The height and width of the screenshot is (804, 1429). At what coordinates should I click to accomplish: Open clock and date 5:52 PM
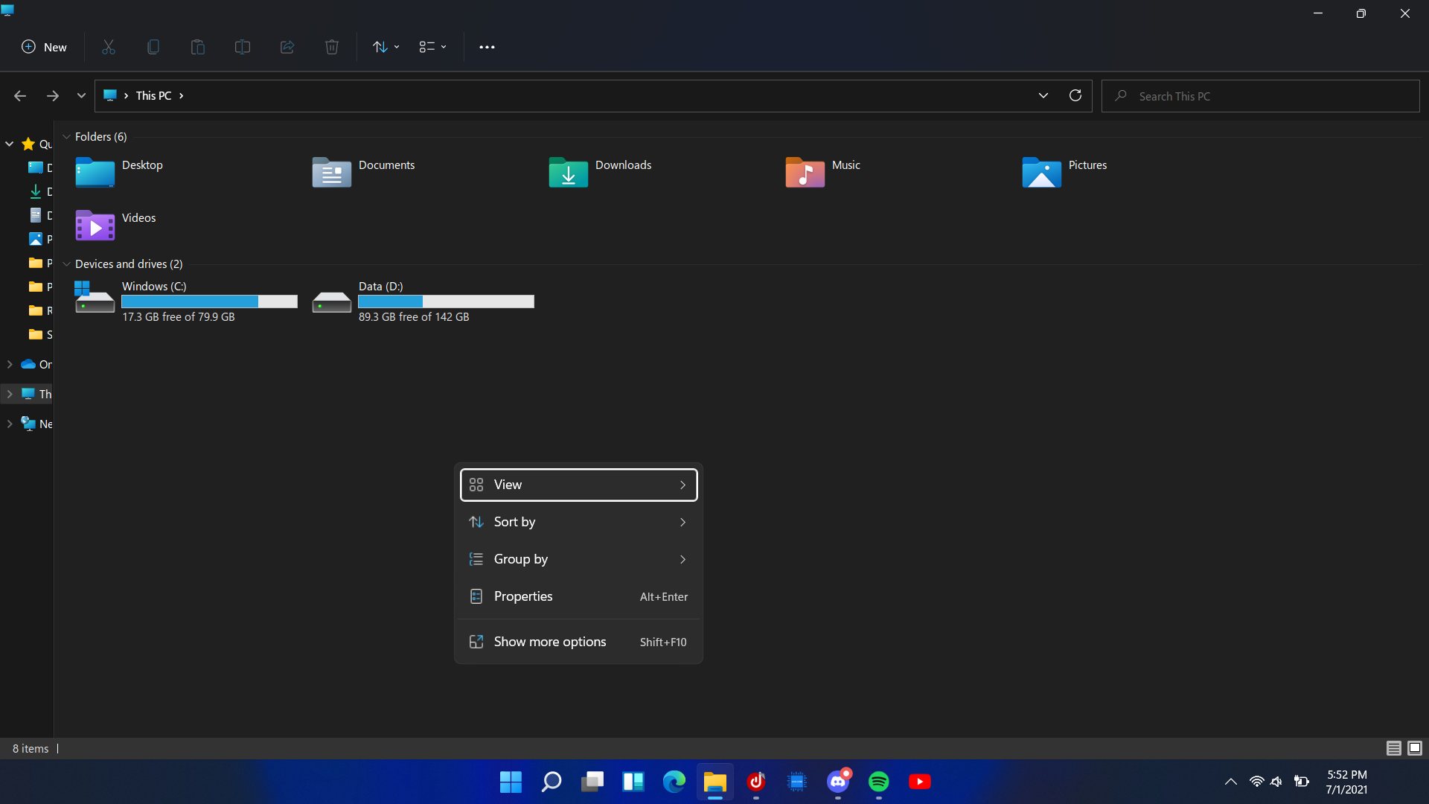[x=1346, y=782]
